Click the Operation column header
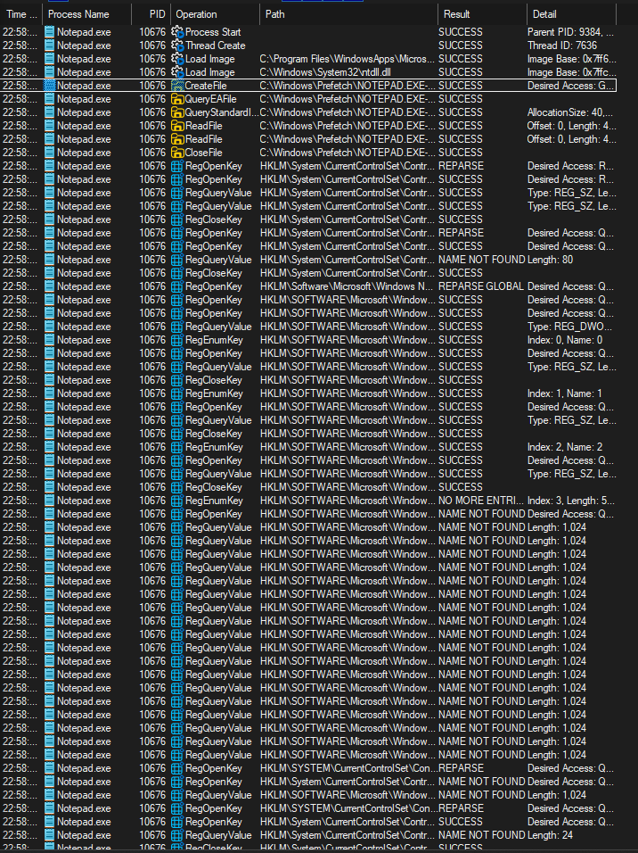The image size is (638, 853). pos(196,14)
